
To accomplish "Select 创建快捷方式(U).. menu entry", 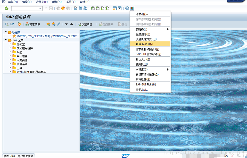I will point(150,39).
